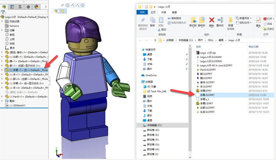Select the 手<3> component
The height and width of the screenshot is (160, 276).
pos(27,88)
